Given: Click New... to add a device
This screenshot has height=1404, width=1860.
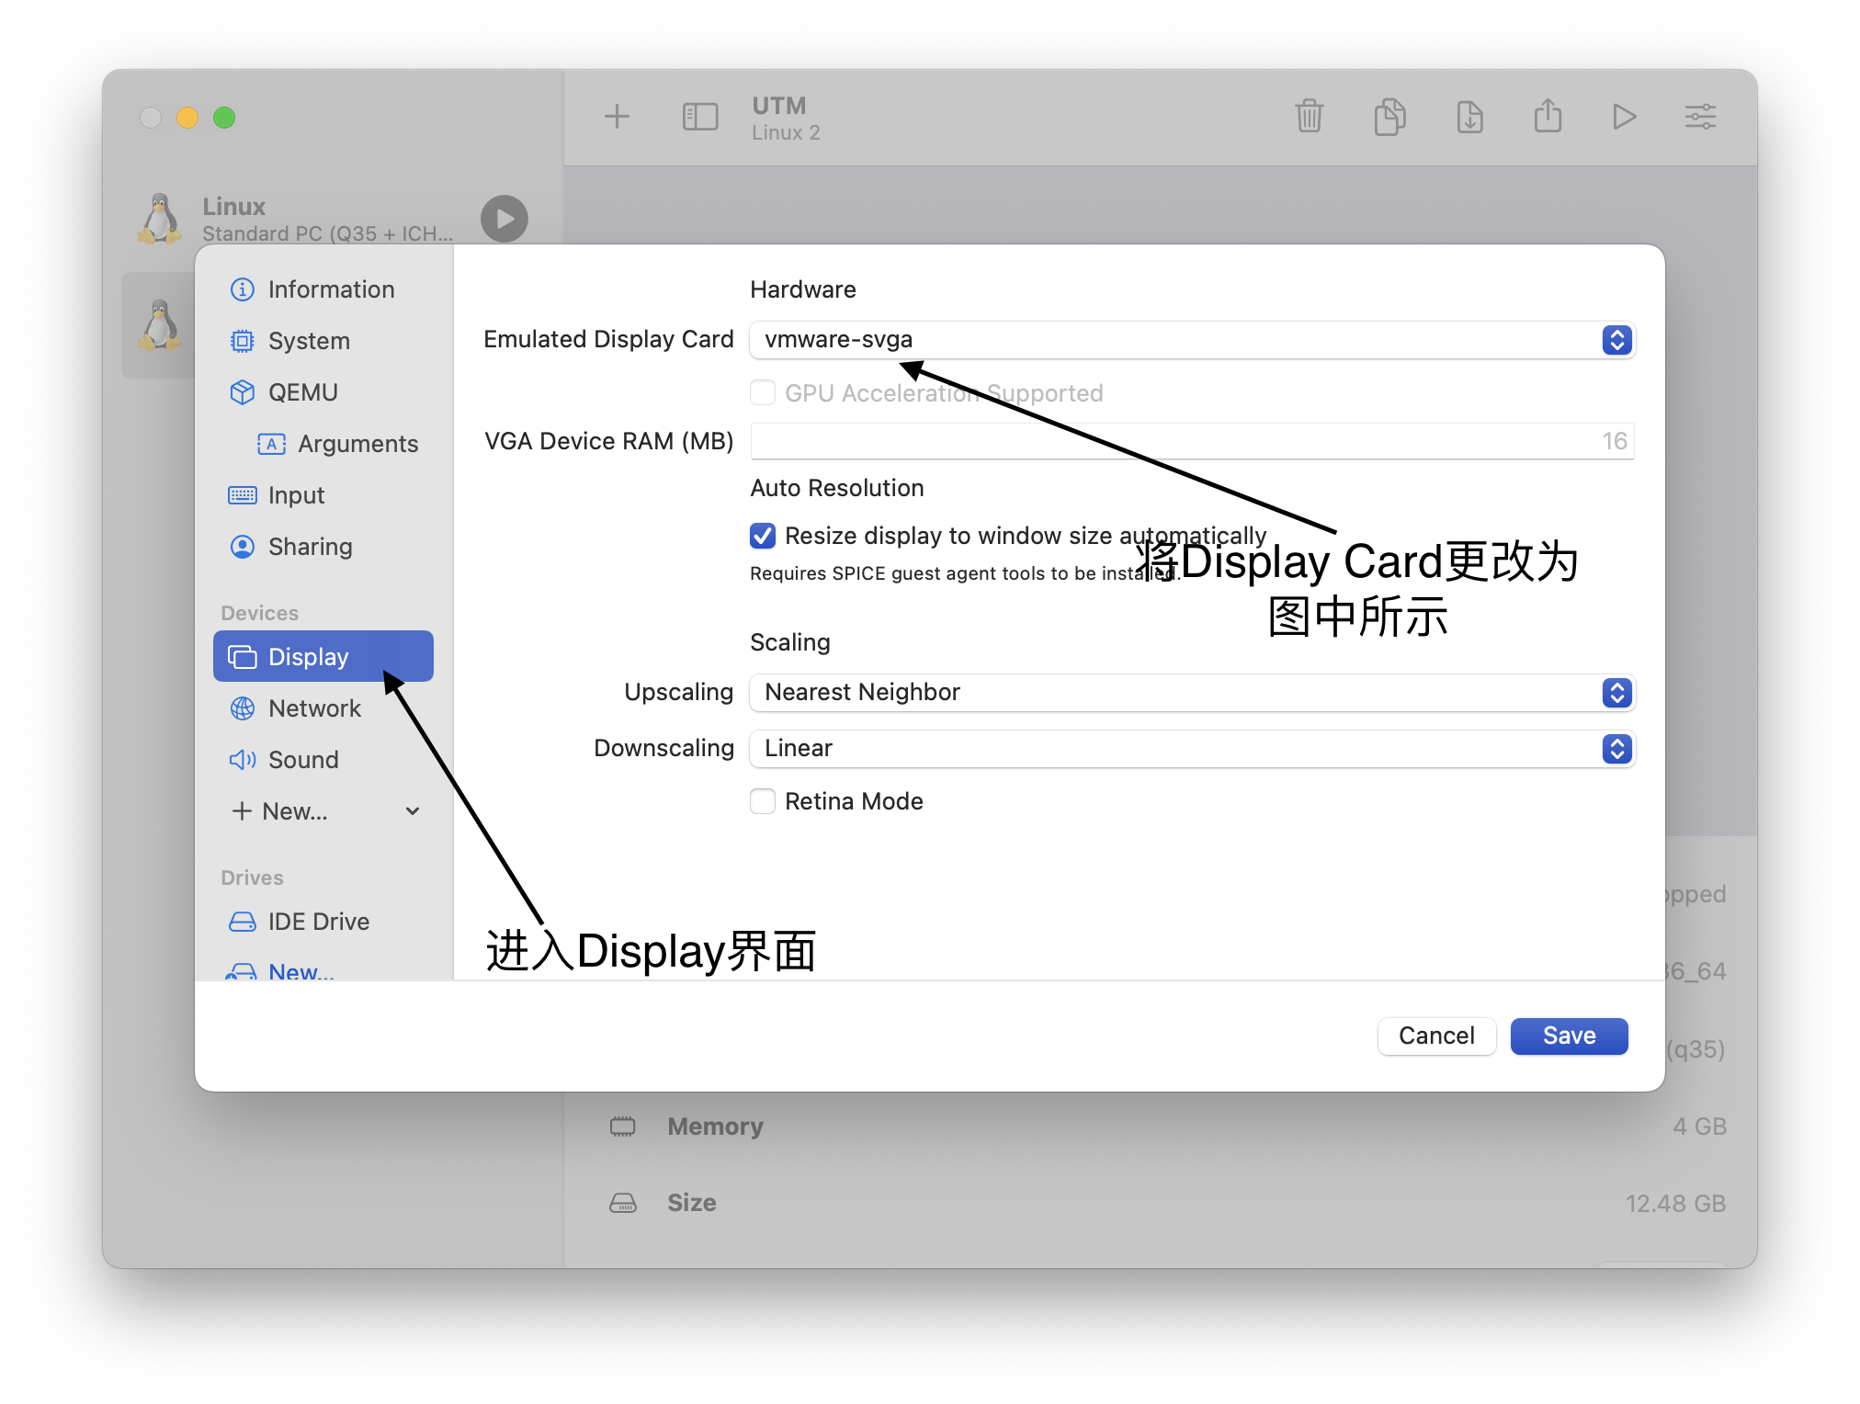Looking at the screenshot, I should click(279, 811).
